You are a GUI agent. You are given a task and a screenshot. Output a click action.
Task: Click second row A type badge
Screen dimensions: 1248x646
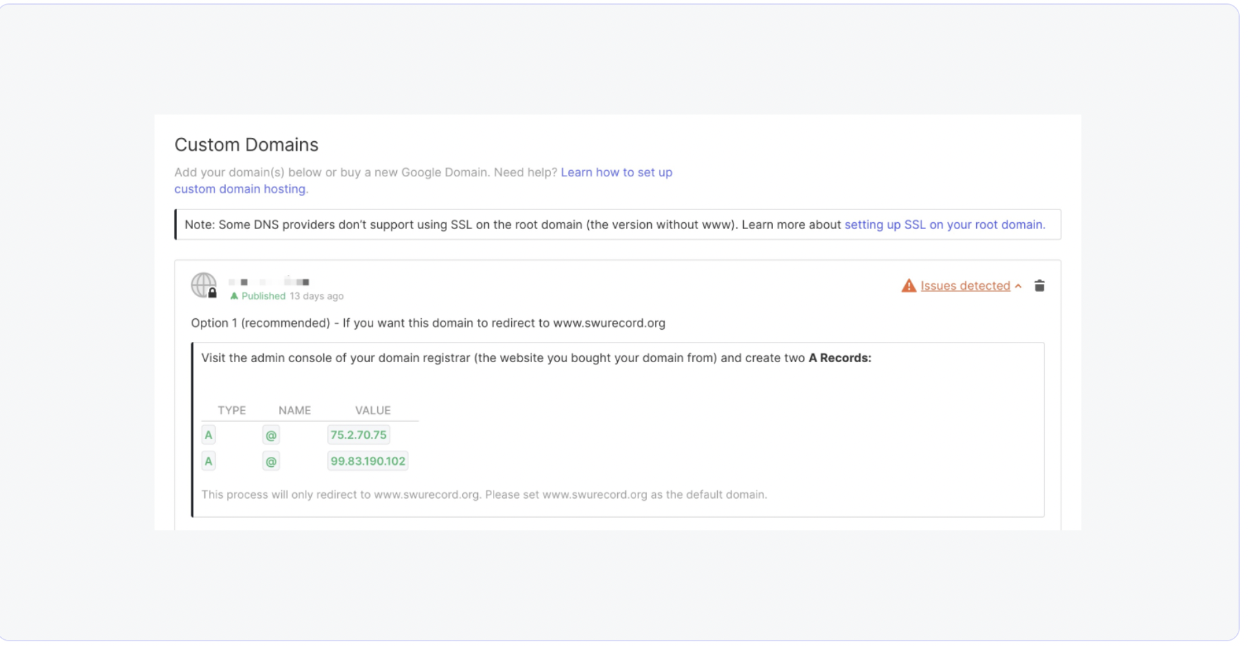pyautogui.click(x=208, y=462)
